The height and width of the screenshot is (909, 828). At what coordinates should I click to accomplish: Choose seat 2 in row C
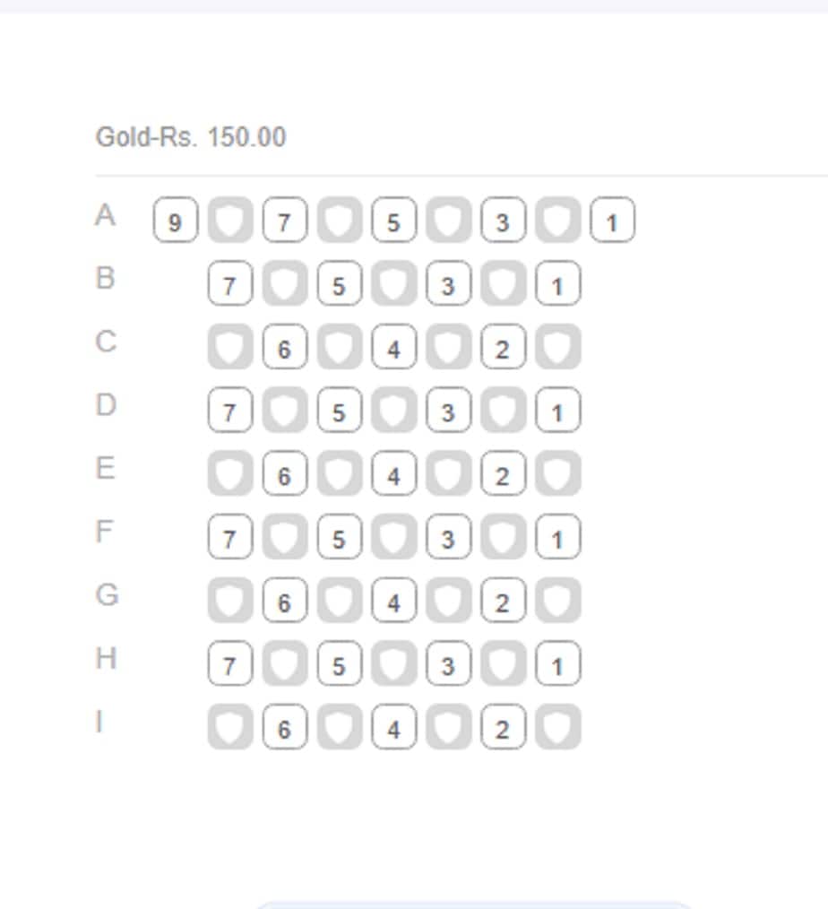(503, 347)
